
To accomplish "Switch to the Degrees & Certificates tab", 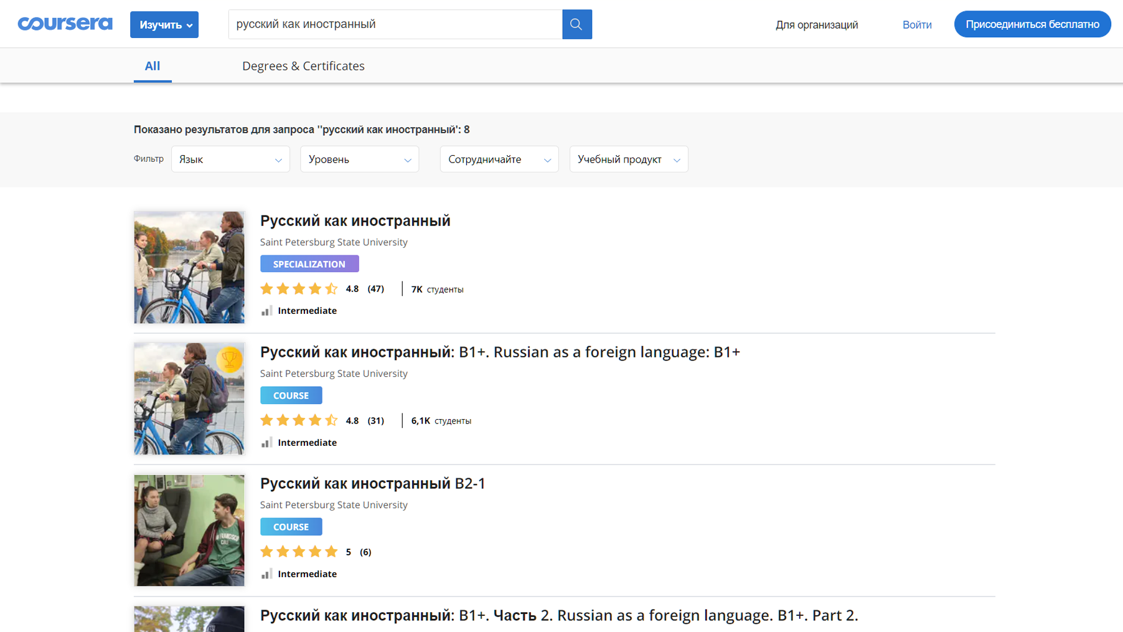I will 303,65.
